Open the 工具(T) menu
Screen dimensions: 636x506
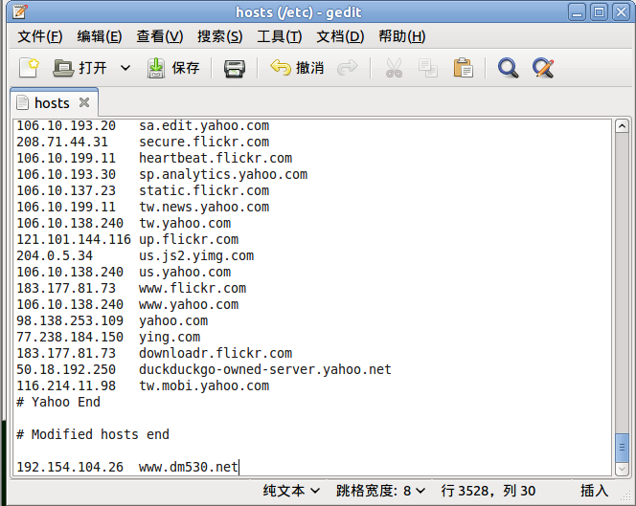click(280, 36)
